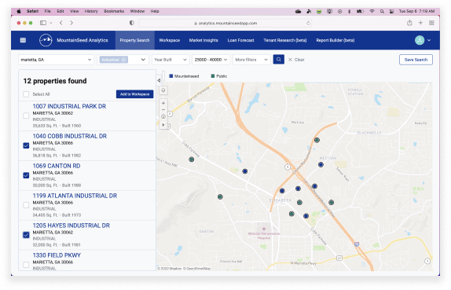Remove the Industrial filter tag
451x290 pixels.
pyautogui.click(x=123, y=60)
